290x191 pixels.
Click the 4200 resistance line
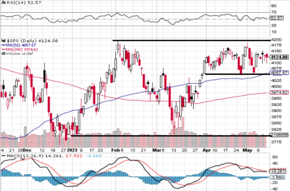click(x=191, y=40)
